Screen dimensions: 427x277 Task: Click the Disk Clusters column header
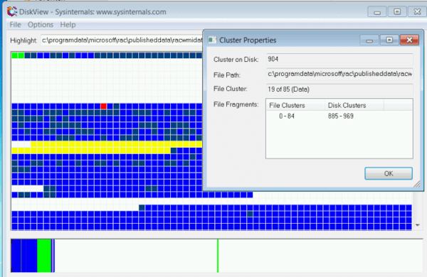(x=354, y=105)
